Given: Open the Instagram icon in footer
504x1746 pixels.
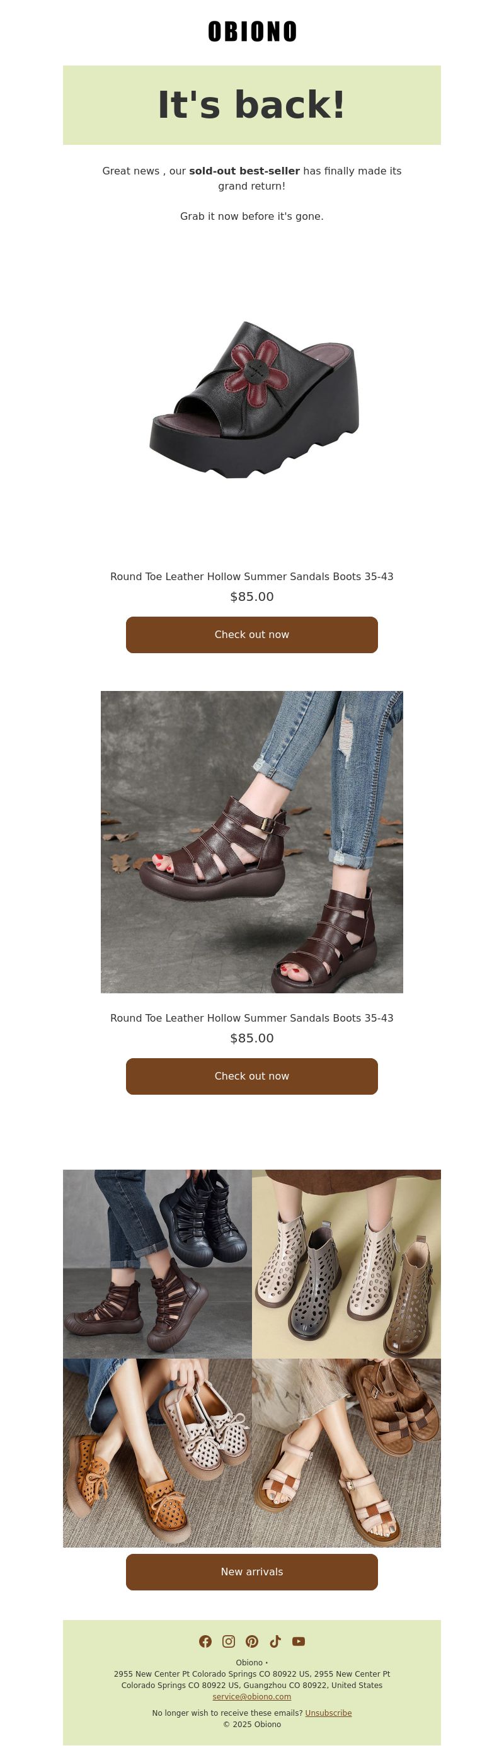Looking at the screenshot, I should [229, 1641].
